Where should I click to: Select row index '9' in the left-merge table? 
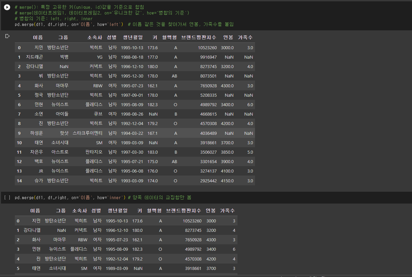pyautogui.click(x=19, y=133)
